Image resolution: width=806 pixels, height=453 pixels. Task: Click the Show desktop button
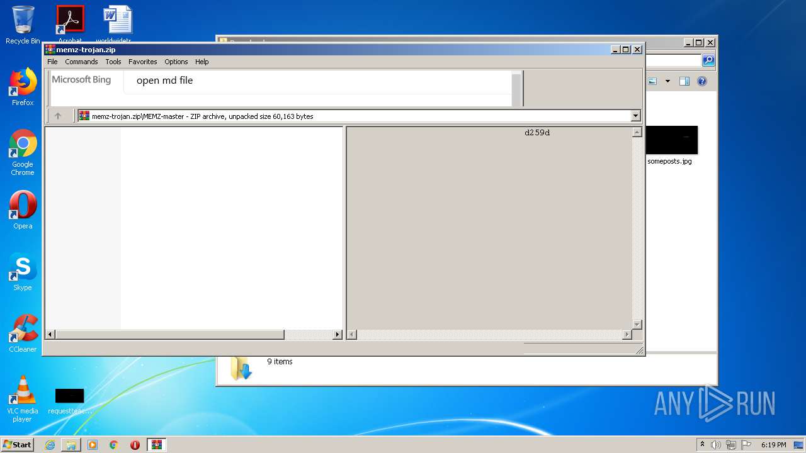[x=800, y=445]
